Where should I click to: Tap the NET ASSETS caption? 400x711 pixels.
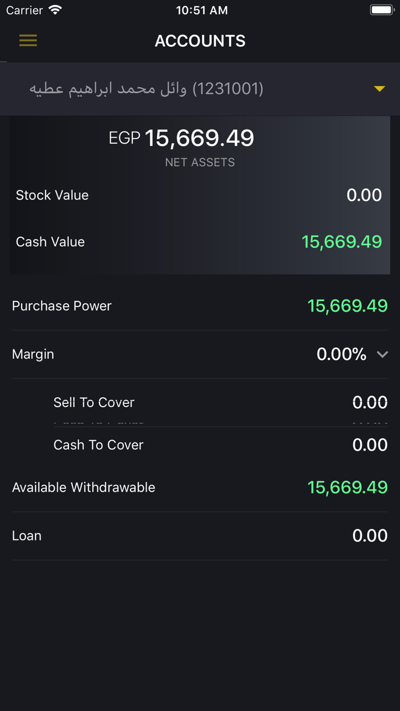(200, 163)
